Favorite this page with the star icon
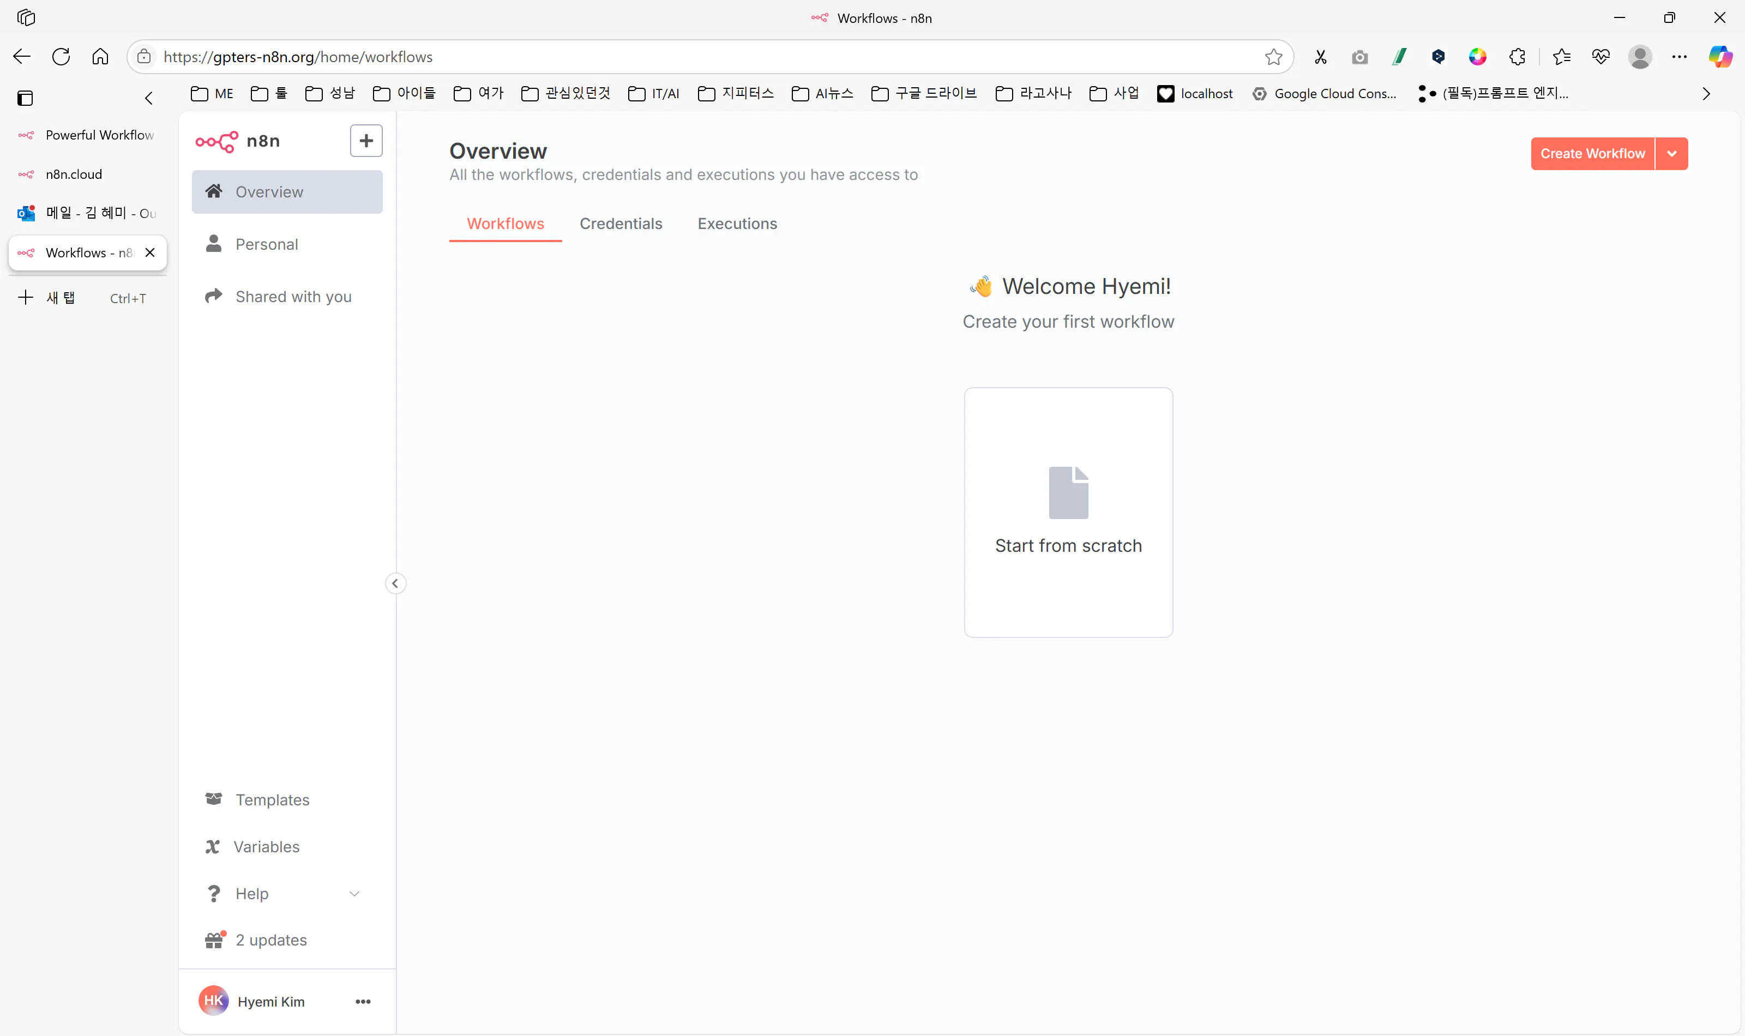Screen dimensions: 1745x1036 [1273, 57]
